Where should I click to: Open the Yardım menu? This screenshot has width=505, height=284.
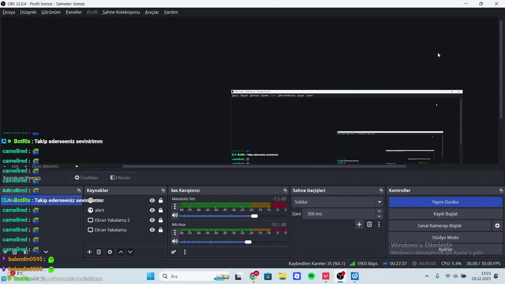coord(171,12)
